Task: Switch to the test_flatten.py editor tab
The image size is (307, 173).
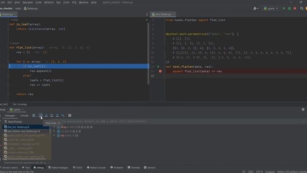Action: (163, 14)
